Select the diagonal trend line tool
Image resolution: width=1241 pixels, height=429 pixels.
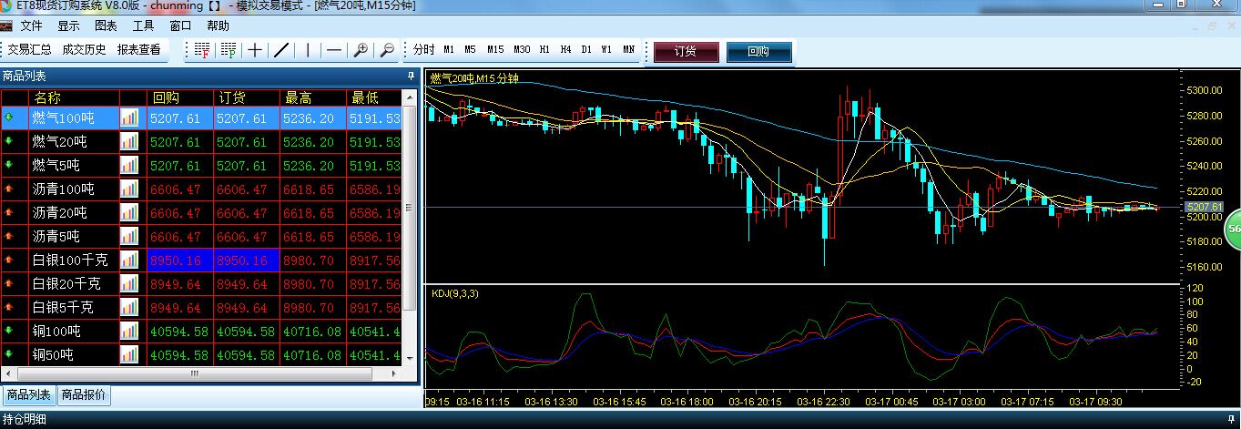click(x=282, y=50)
